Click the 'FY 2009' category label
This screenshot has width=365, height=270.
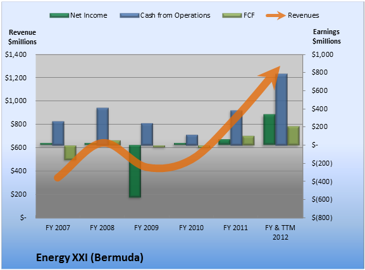coord(146,228)
